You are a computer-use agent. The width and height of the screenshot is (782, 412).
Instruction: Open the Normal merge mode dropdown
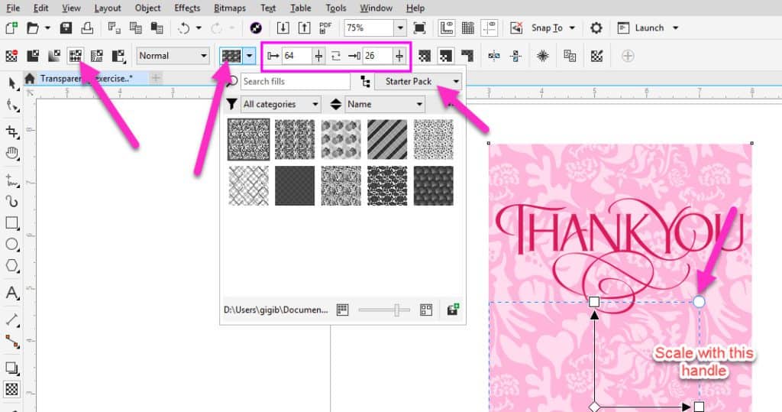(x=173, y=56)
